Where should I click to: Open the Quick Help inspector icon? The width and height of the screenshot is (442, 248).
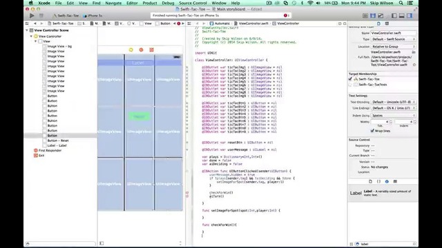tap(387, 23)
